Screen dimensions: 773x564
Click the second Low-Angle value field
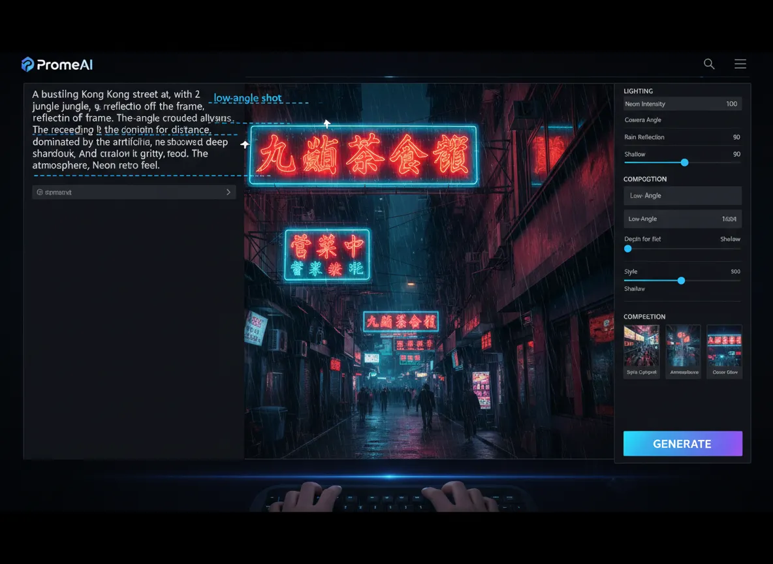coord(682,219)
